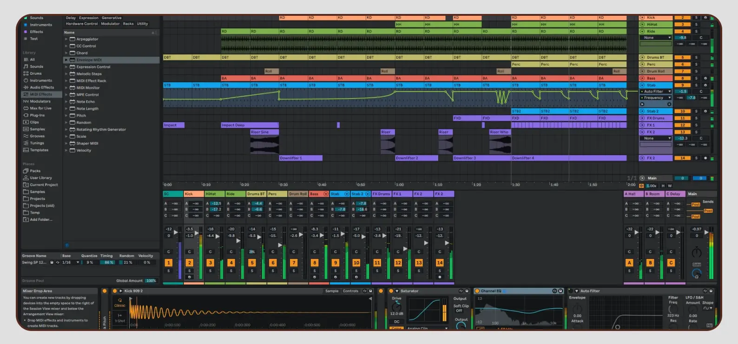Viewport: 738px width, 344px height.
Task: Click the Name column header in browser
Action: (69, 33)
